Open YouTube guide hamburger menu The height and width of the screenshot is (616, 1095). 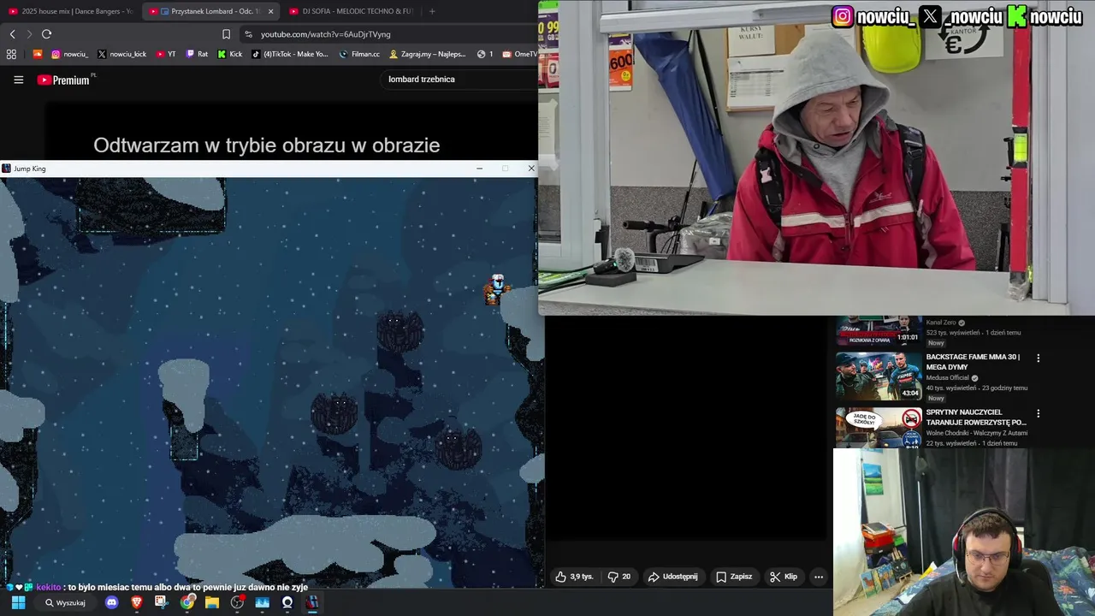[x=18, y=80]
